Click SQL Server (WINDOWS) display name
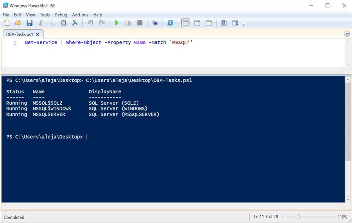Viewport: 352px width, 223px height. point(118,109)
